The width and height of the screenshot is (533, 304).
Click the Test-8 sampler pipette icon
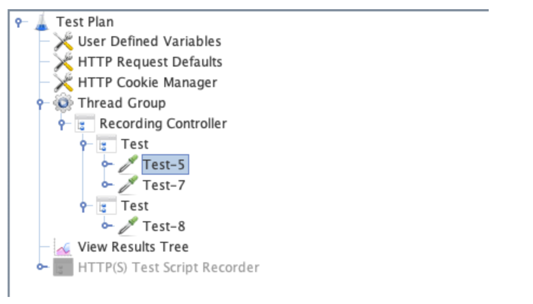[128, 226]
